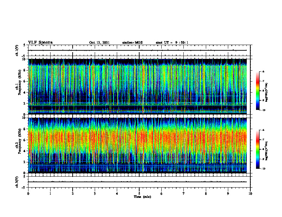Click time axis tick label "6"
282x217 pixels.
[x=162, y=194]
